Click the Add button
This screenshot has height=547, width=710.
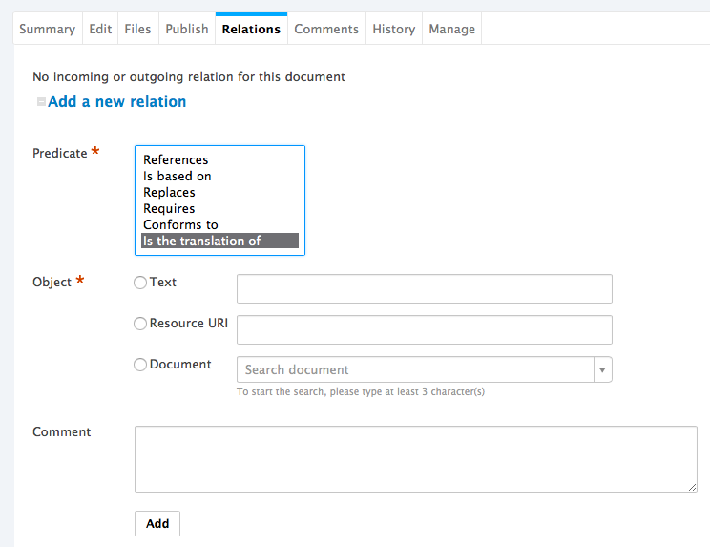pyautogui.click(x=157, y=523)
